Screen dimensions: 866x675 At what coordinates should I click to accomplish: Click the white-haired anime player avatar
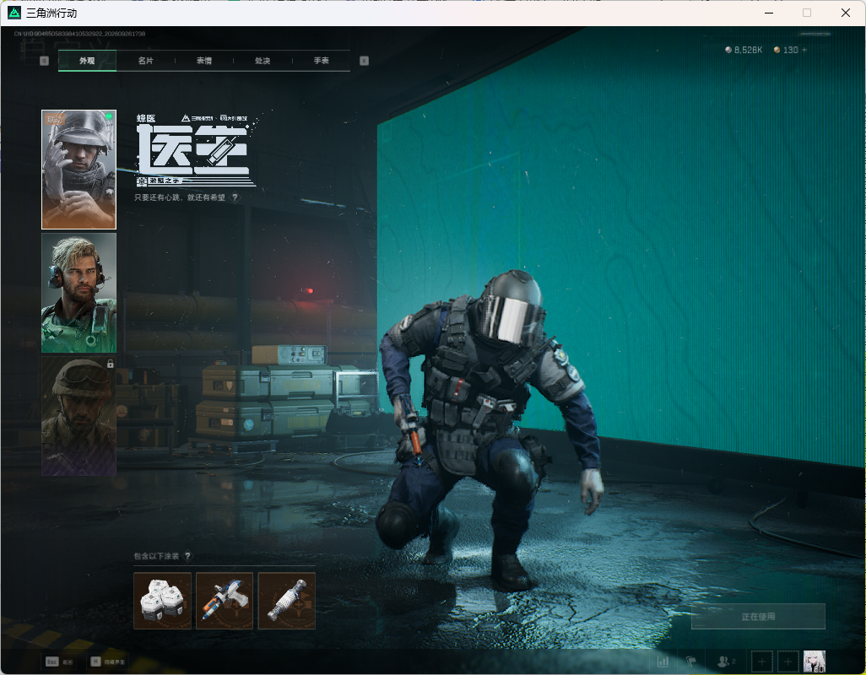click(x=814, y=661)
